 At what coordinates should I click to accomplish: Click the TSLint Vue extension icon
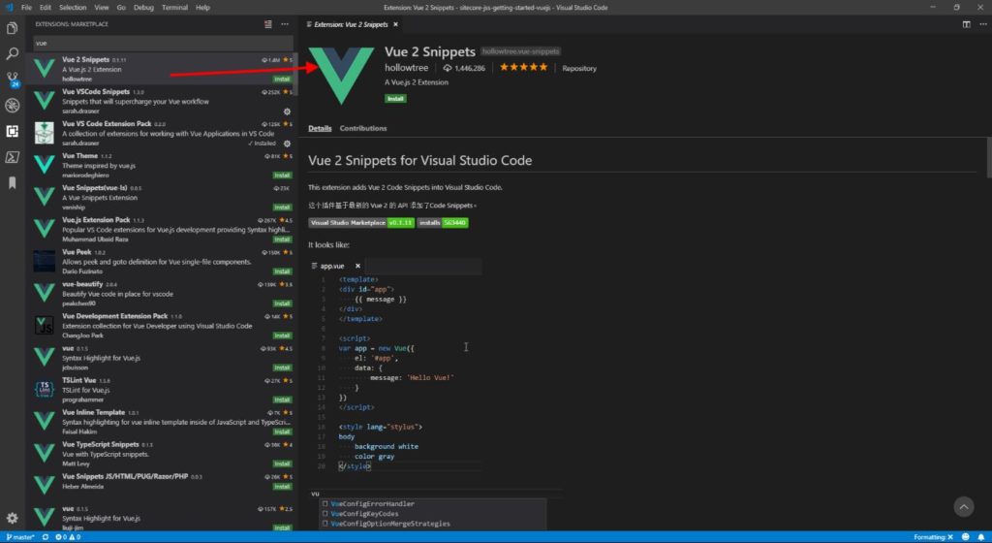45,389
